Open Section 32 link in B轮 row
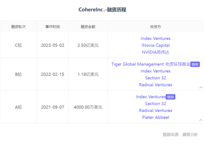204x145 pixels. 156,78
